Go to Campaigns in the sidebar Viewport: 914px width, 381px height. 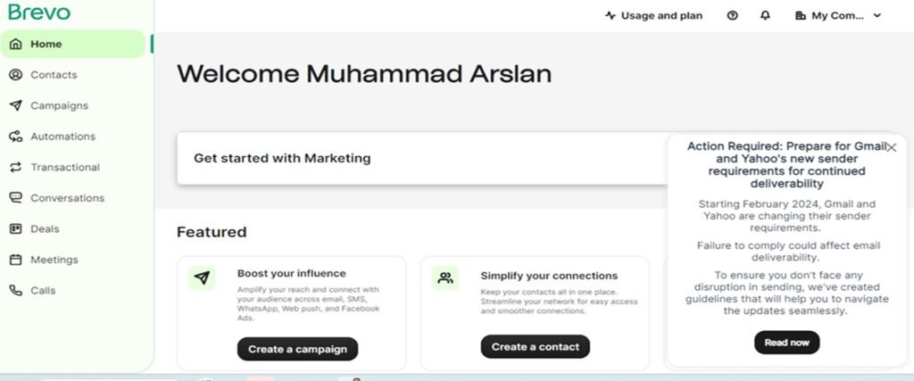coord(59,105)
